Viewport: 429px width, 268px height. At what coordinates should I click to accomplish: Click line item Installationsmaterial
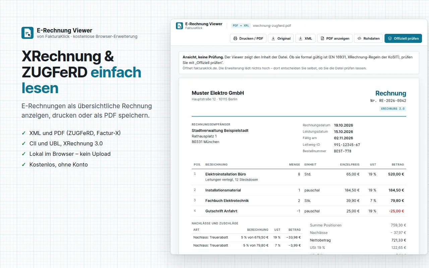[223, 190]
